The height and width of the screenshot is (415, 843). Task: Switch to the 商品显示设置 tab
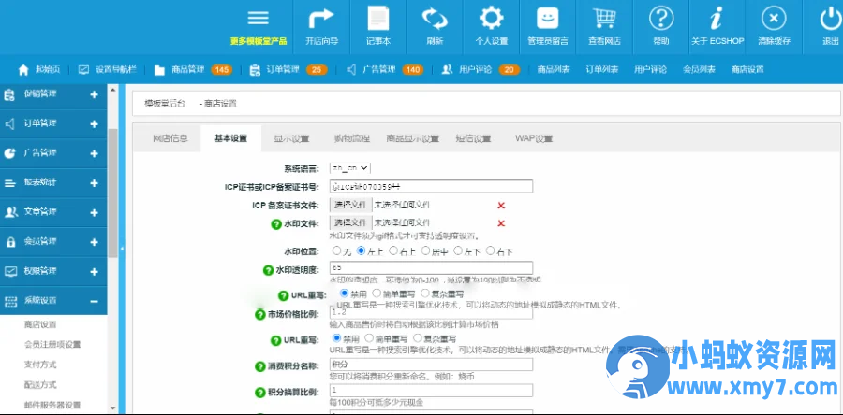pos(412,139)
